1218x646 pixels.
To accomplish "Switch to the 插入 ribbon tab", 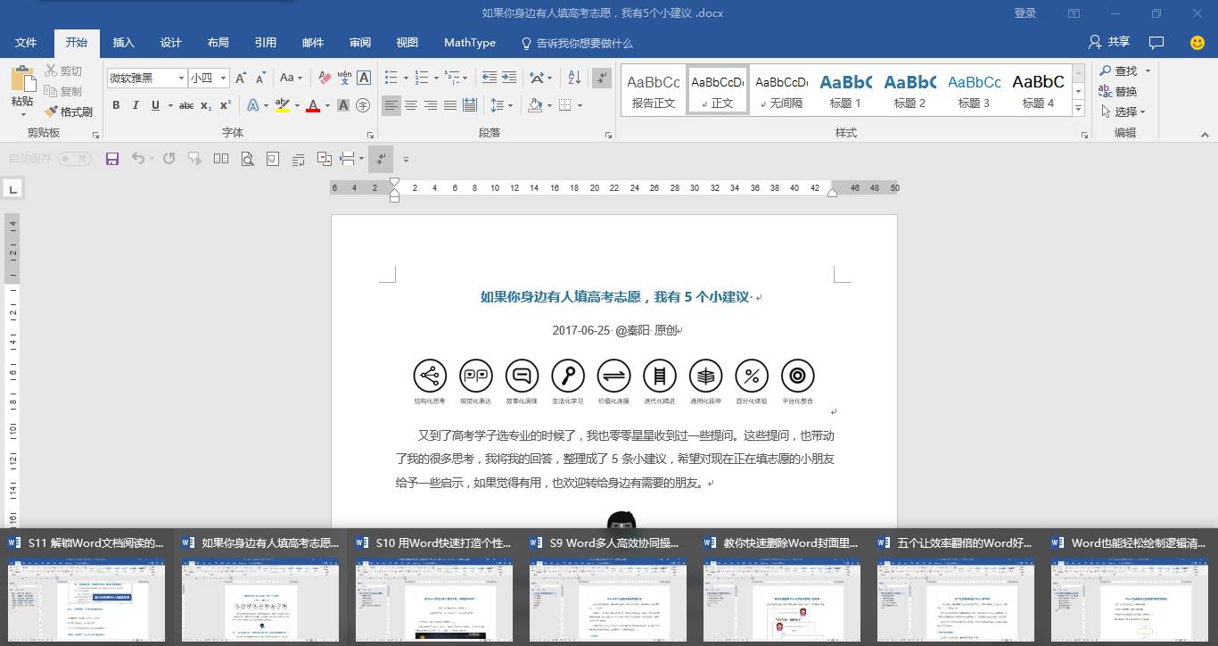I will (x=123, y=42).
